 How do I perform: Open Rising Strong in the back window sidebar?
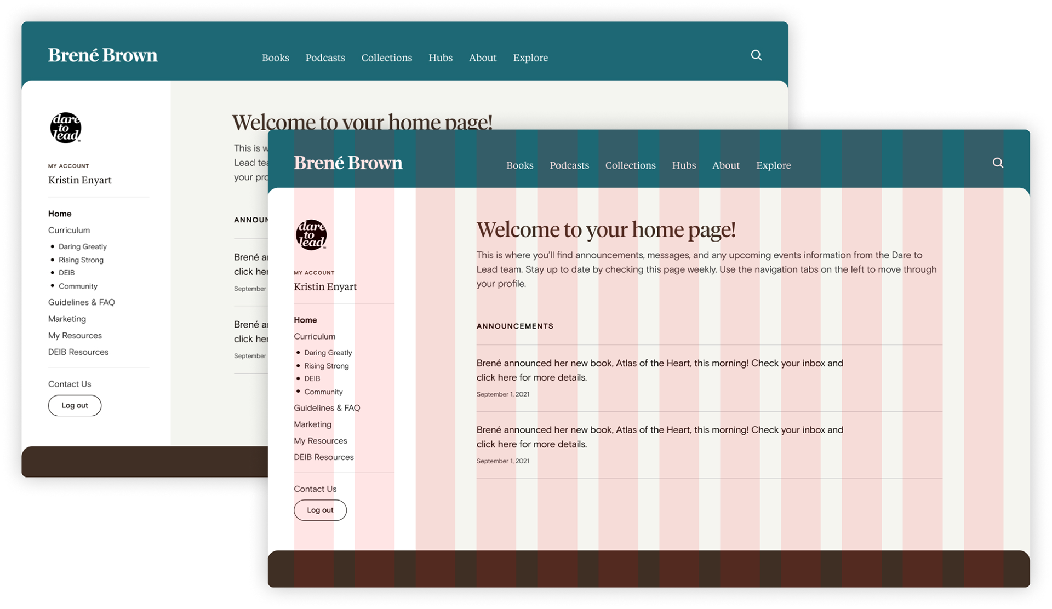tap(81, 260)
